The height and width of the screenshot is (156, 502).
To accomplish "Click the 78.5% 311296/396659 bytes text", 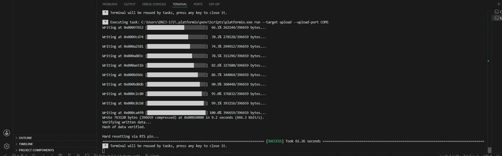I will (238, 56).
